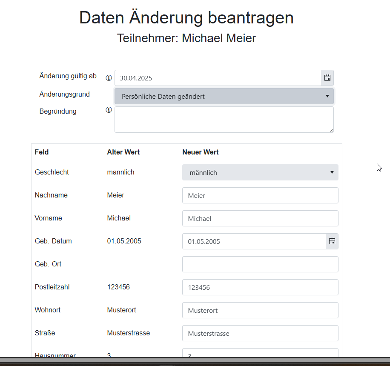
Task: Click the 'Postleitzahl' row label
Action: (52, 287)
